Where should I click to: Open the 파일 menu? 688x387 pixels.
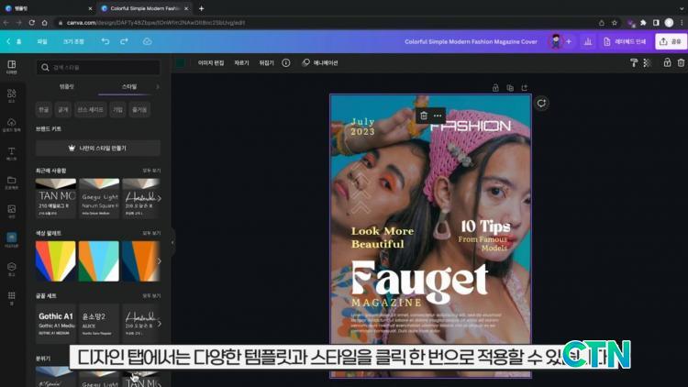click(x=42, y=41)
